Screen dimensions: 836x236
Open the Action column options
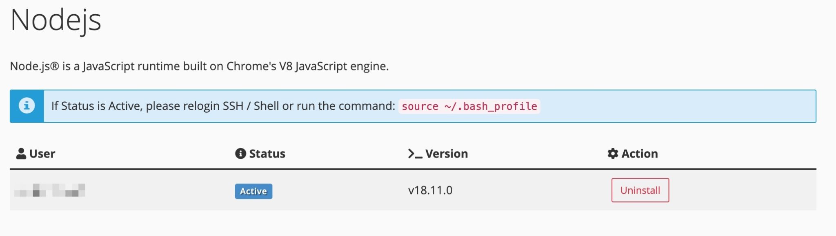click(632, 154)
